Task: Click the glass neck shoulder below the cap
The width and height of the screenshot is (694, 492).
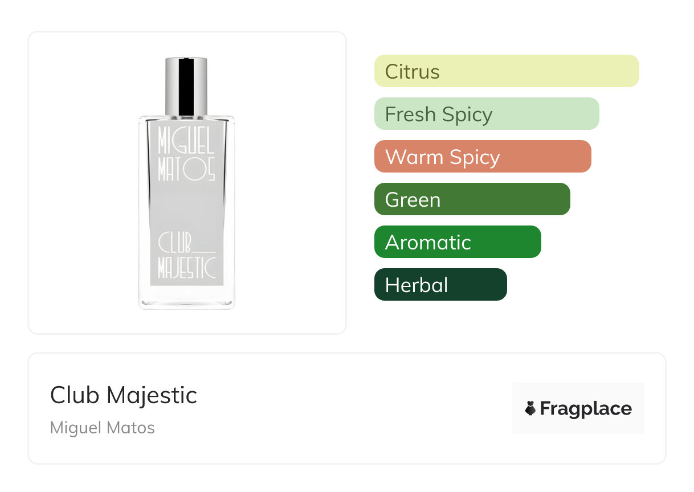Action: (x=186, y=117)
